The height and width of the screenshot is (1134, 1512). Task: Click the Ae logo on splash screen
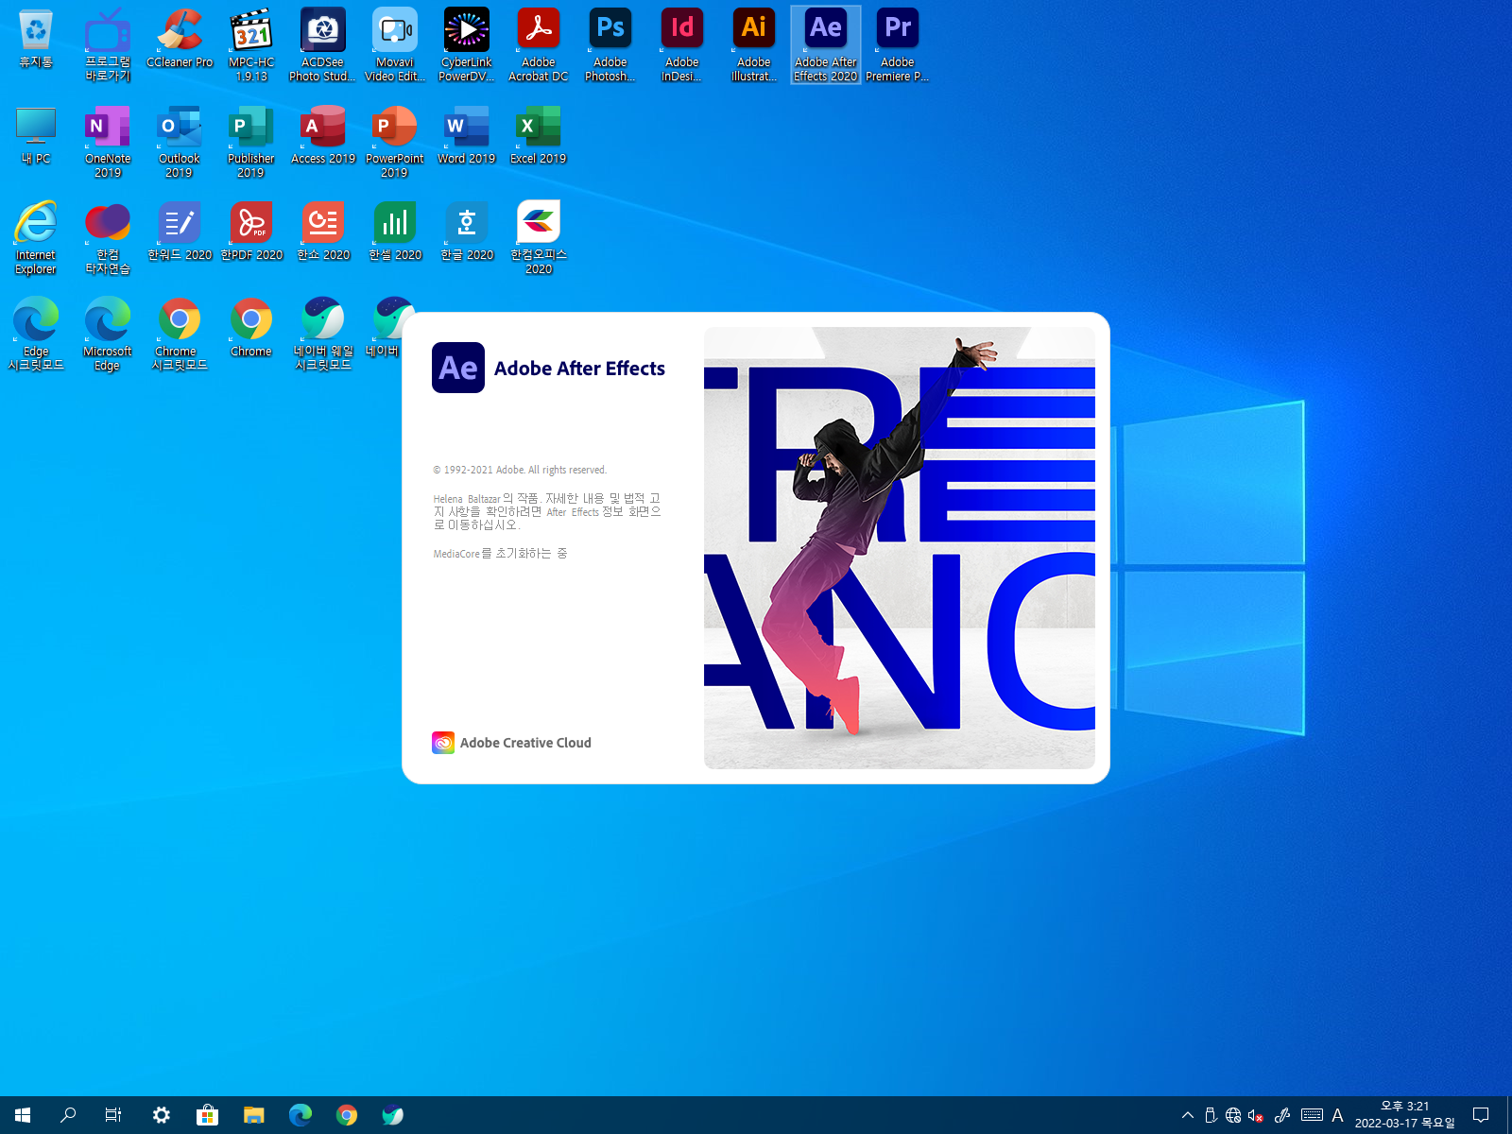[458, 368]
